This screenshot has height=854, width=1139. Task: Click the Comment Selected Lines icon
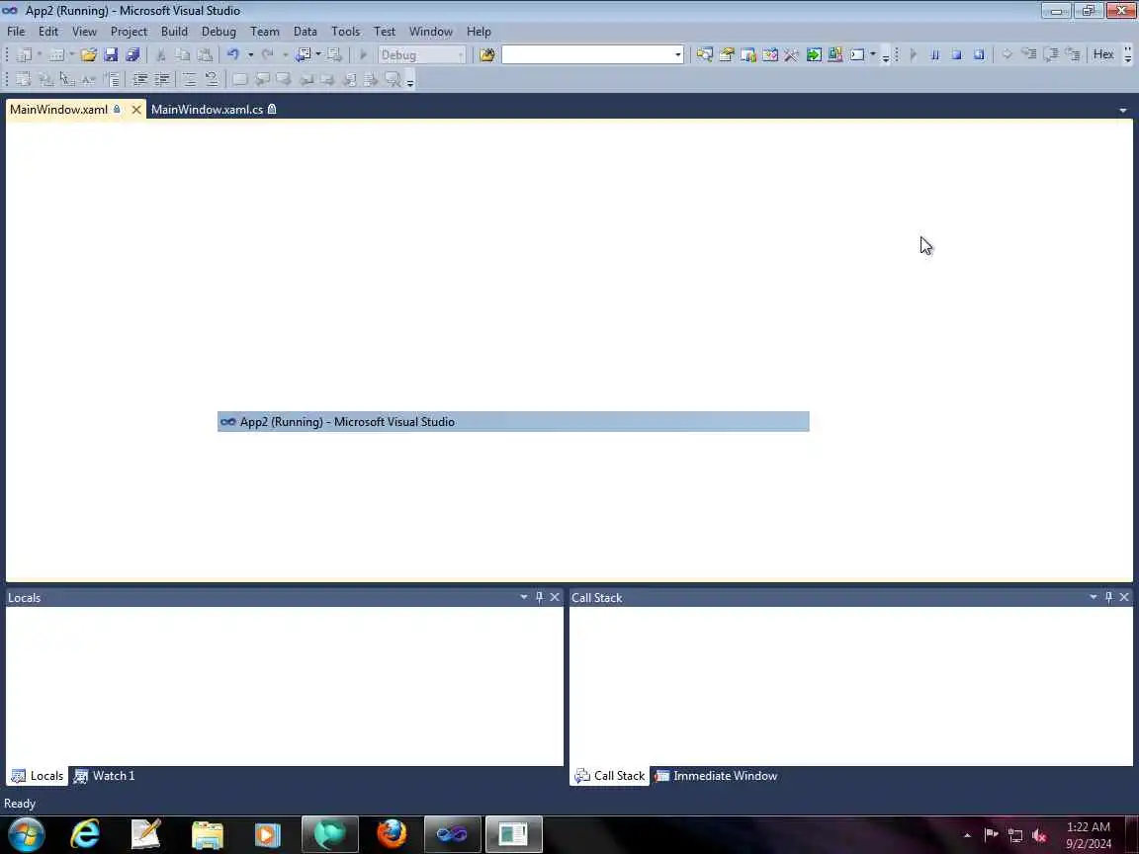[189, 79]
